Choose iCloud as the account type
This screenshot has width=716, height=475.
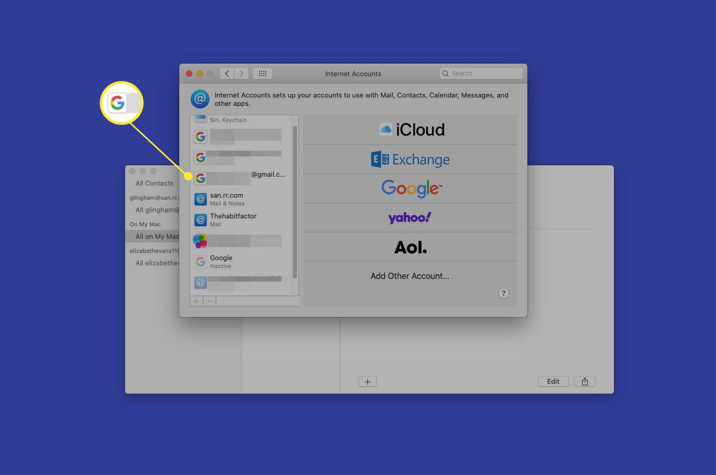coord(410,130)
